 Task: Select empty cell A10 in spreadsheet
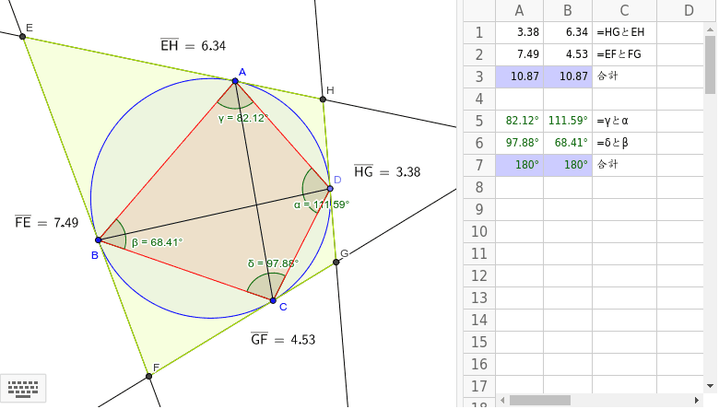point(520,231)
